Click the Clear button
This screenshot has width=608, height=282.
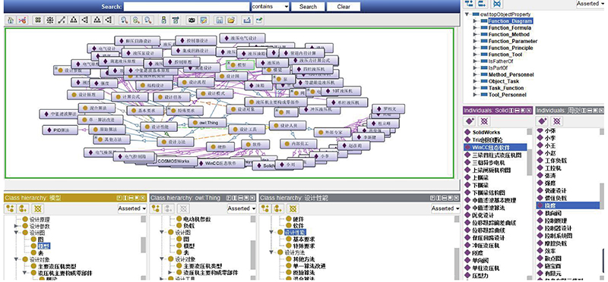[x=344, y=7]
